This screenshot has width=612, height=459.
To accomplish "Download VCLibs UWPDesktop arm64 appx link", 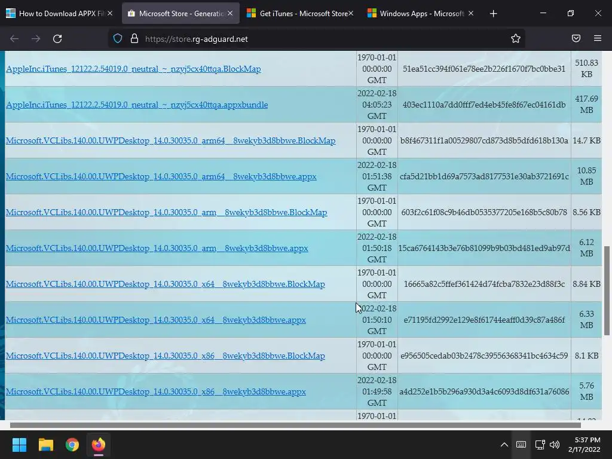I will pyautogui.click(x=161, y=177).
